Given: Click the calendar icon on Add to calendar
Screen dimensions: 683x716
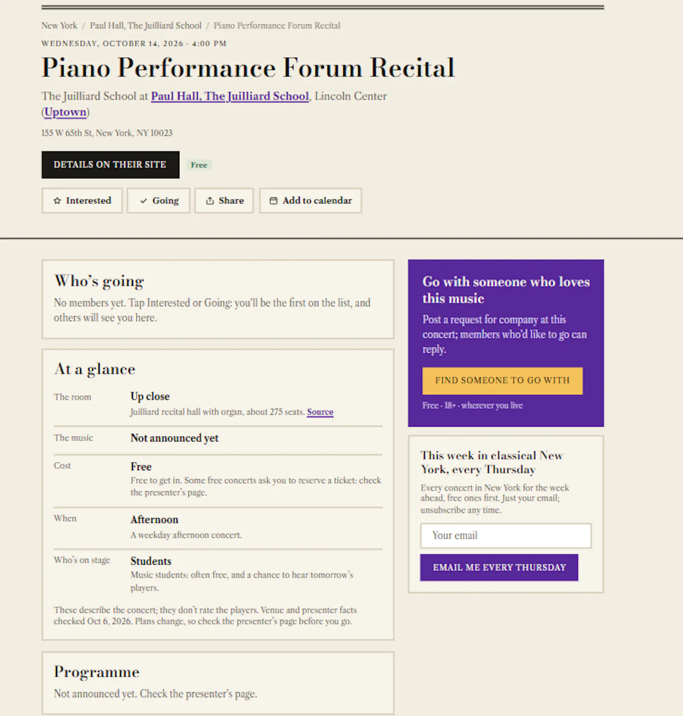Looking at the screenshot, I should pos(274,201).
